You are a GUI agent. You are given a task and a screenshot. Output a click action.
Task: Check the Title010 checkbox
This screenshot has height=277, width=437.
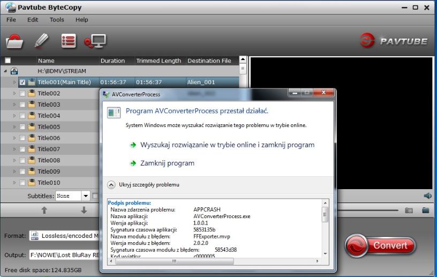tap(22, 183)
